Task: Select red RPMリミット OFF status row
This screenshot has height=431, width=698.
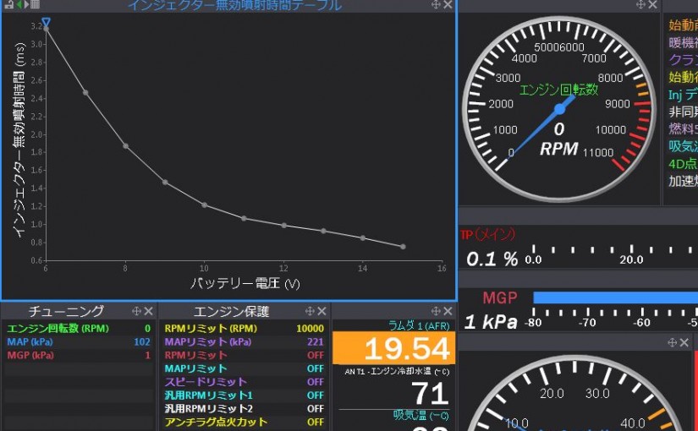Action: [x=244, y=355]
